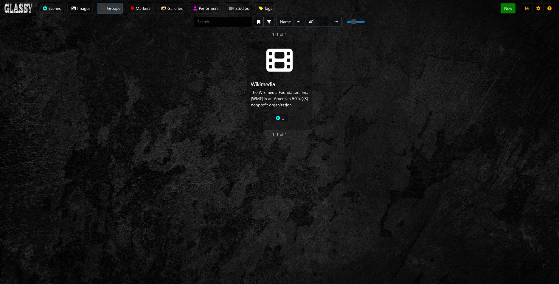Go to the Studios page
This screenshot has width=559, height=284.
tap(238, 8)
